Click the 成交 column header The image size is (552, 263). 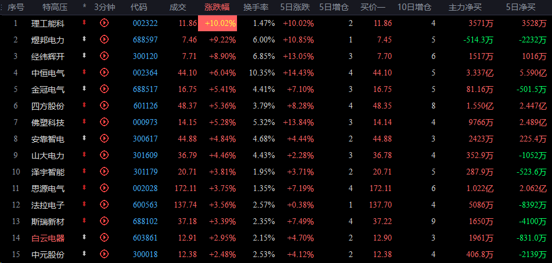(178, 7)
